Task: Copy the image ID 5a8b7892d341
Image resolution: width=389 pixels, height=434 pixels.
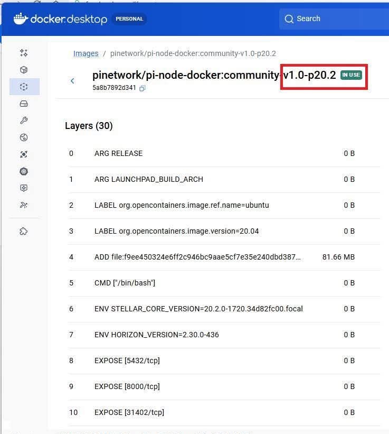Action: tap(143, 88)
